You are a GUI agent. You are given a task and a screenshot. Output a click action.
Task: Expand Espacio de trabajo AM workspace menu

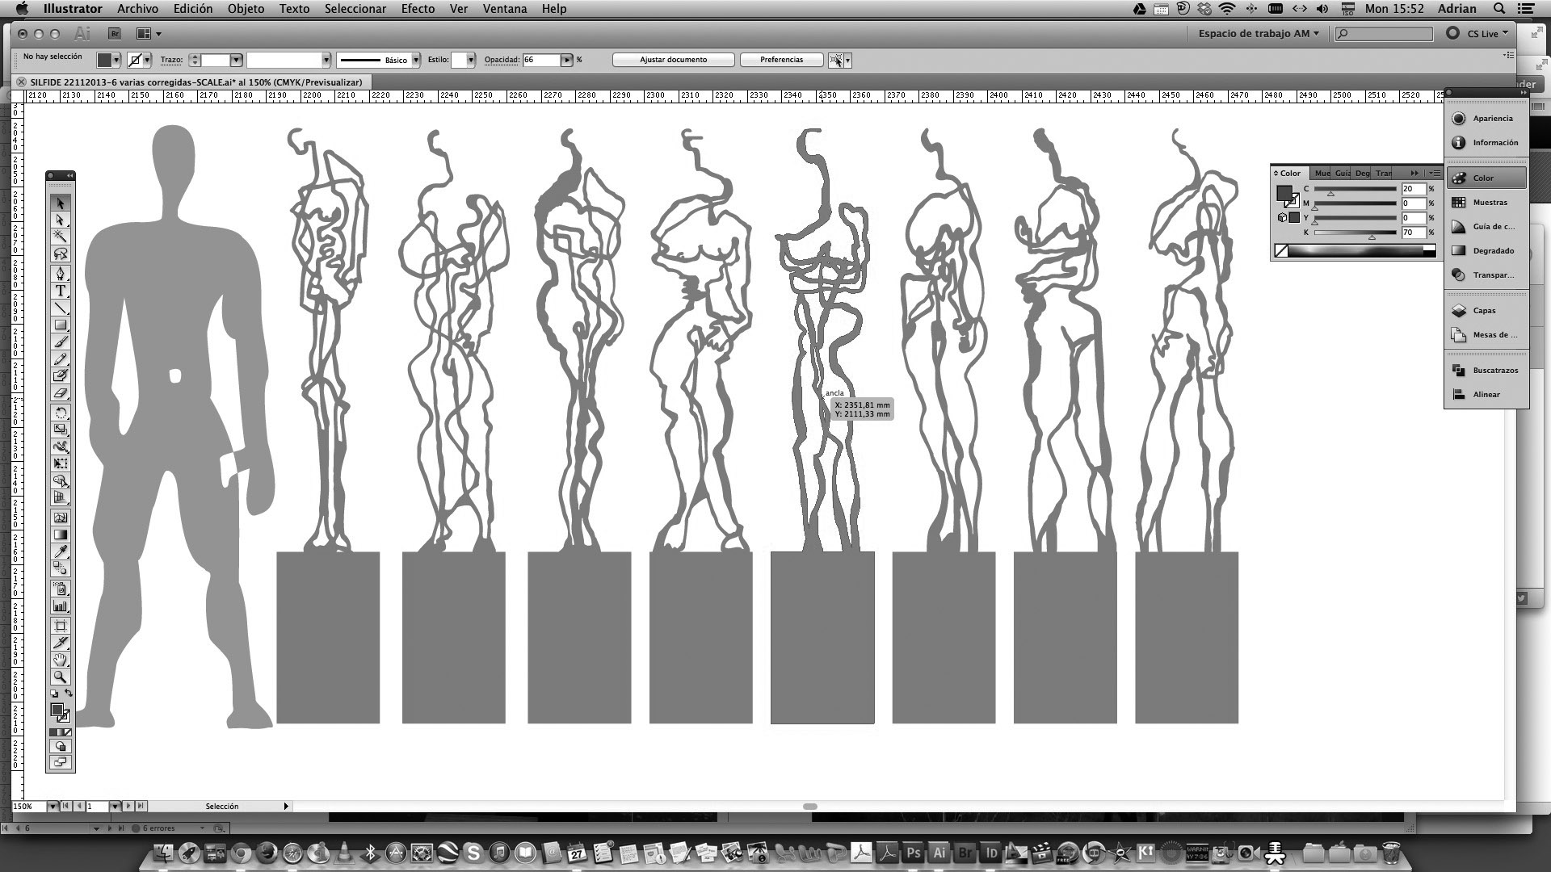(x=1258, y=33)
